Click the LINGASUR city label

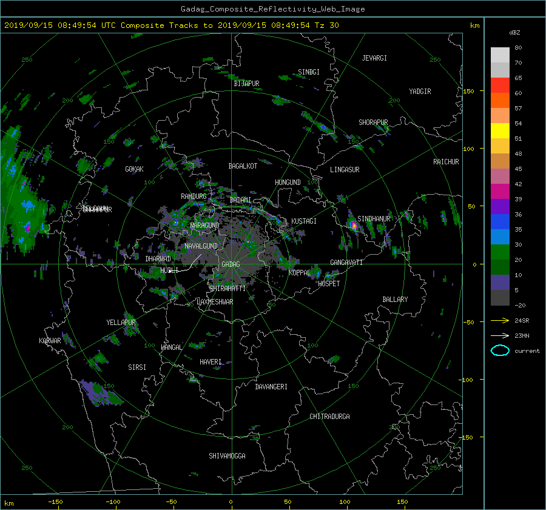click(x=345, y=170)
